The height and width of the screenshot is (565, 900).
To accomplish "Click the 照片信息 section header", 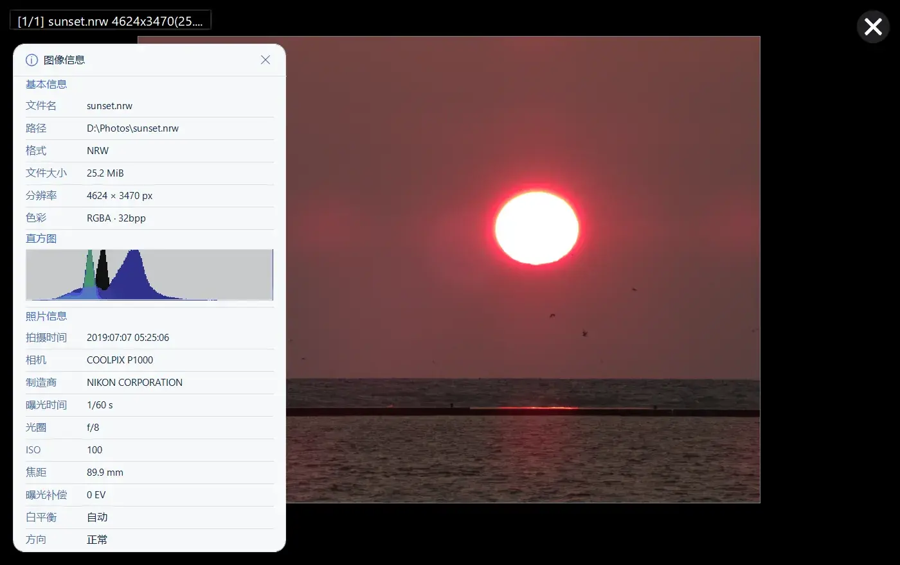I will [46, 316].
